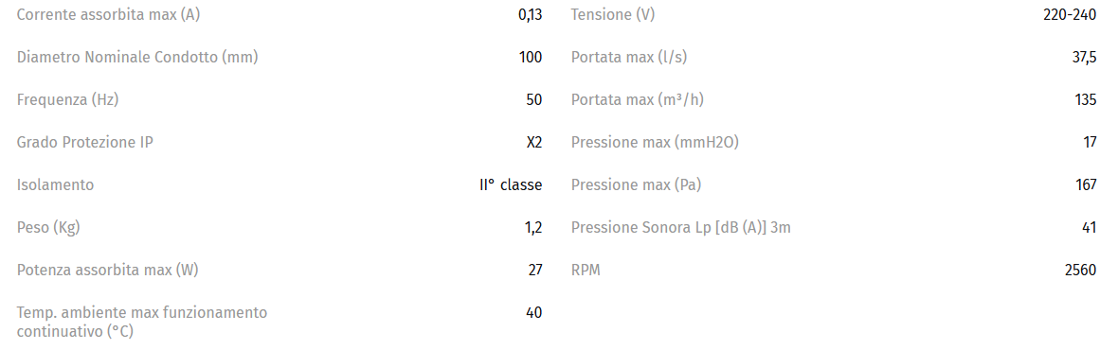Click 'Potenza assorbita max (W)' label

click(108, 271)
